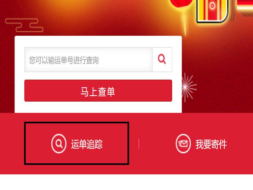The image size is (253, 190).
Task: Select the 运单追踪 tab
Action: (76, 143)
